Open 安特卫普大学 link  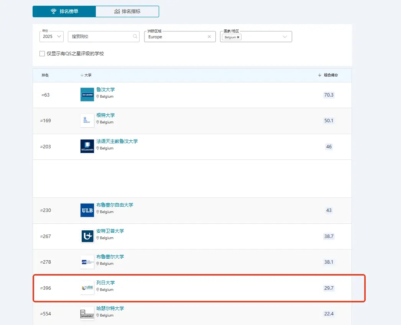(x=110, y=231)
